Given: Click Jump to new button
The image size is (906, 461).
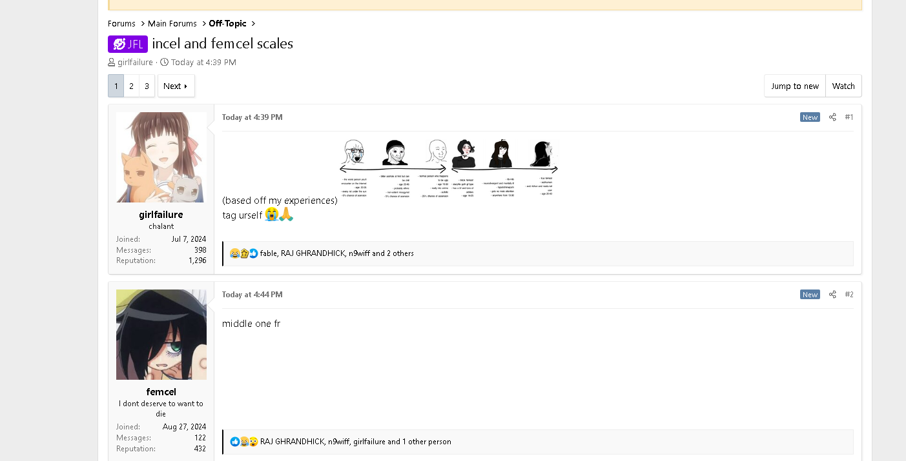Looking at the screenshot, I should 794,86.
